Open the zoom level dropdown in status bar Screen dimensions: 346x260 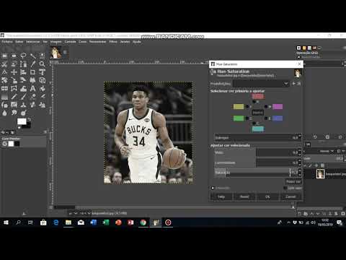pyautogui.click(x=85, y=213)
